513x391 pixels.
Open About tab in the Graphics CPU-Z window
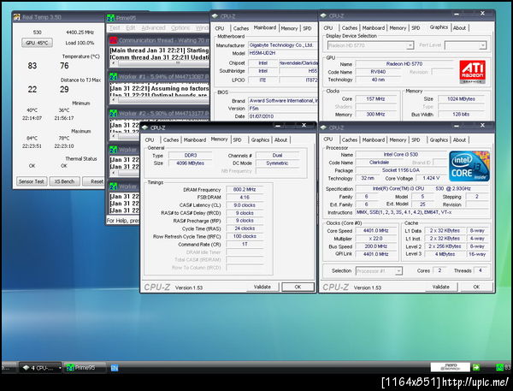pos(459,28)
